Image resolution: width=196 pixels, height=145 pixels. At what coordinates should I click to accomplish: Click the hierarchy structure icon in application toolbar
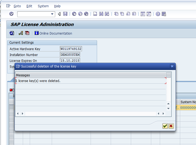pyautogui.click(x=21, y=33)
